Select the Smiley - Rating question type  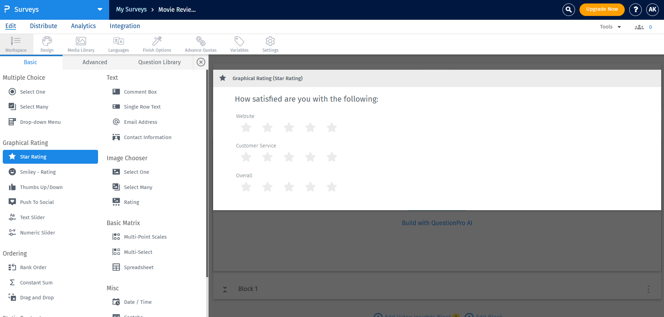click(38, 172)
